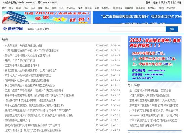
Task: Open recommended item about 蜂蜜结晶现象
Action: pos(149,95)
